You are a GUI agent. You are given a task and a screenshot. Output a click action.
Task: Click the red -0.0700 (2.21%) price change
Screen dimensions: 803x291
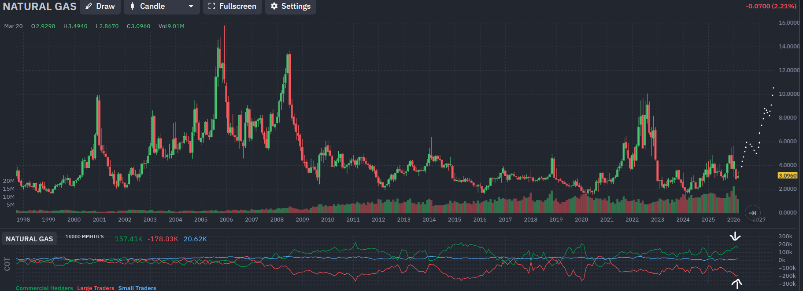click(x=770, y=6)
